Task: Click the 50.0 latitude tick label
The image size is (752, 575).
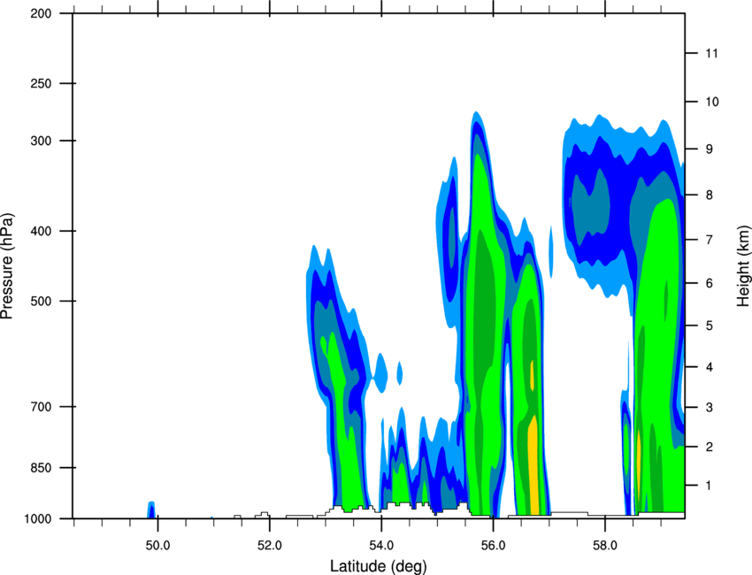Action: [157, 546]
